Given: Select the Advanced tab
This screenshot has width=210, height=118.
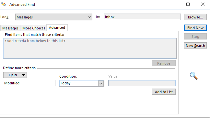Looking at the screenshot, I should tap(57, 27).
